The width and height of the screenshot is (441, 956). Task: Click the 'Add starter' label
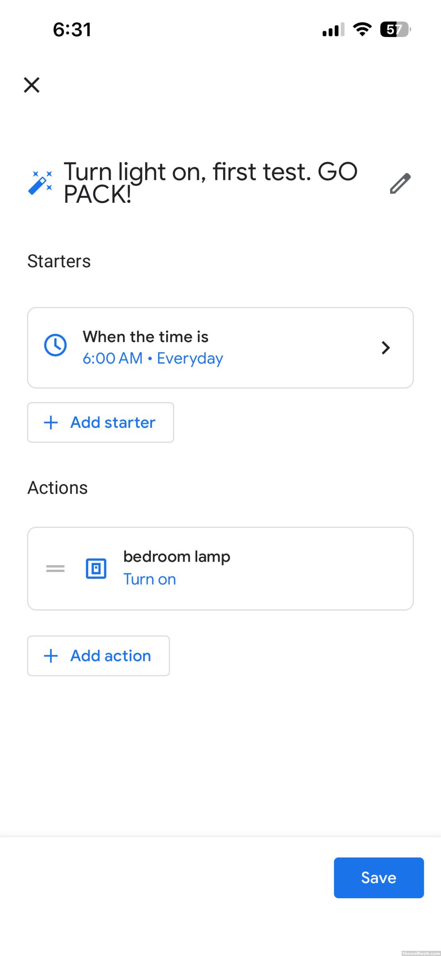coord(113,423)
